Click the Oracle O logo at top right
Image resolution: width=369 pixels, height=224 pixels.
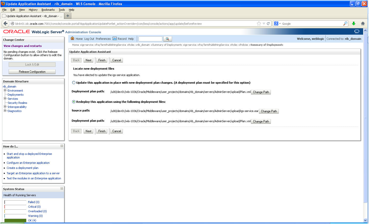(x=357, y=31)
